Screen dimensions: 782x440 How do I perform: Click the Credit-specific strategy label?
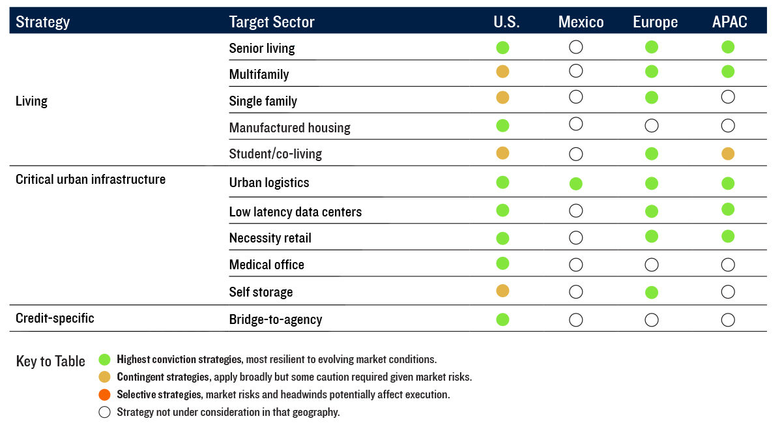[55, 318]
